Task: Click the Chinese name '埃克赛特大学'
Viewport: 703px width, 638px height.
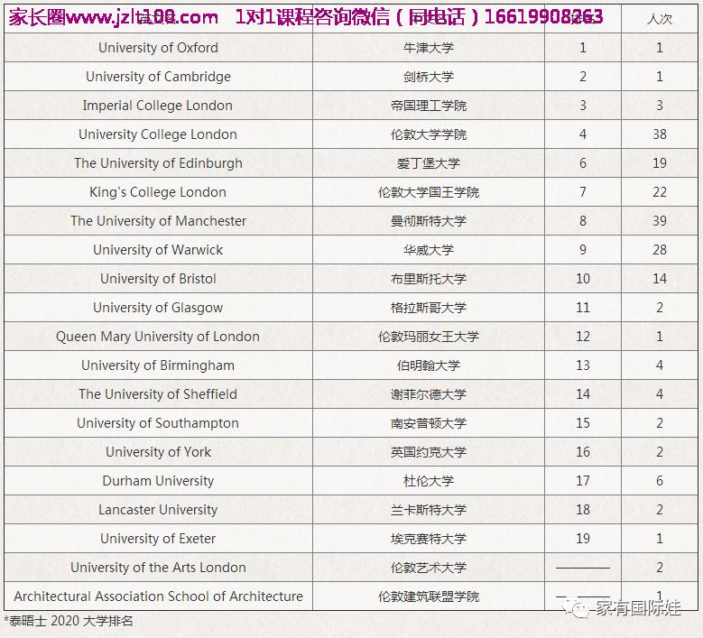Action: click(429, 539)
